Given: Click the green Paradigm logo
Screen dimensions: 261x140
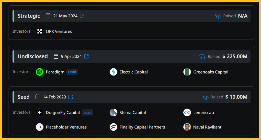Looking at the screenshot, I should tap(40, 72).
